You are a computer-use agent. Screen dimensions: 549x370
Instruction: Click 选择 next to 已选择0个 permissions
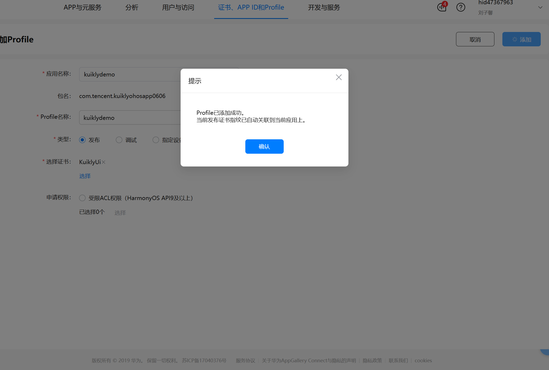(x=120, y=212)
